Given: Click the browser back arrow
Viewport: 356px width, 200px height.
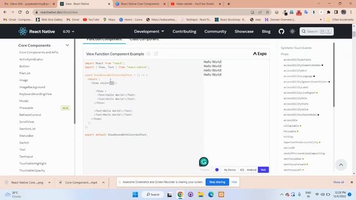Looking at the screenshot, I should (5, 12).
